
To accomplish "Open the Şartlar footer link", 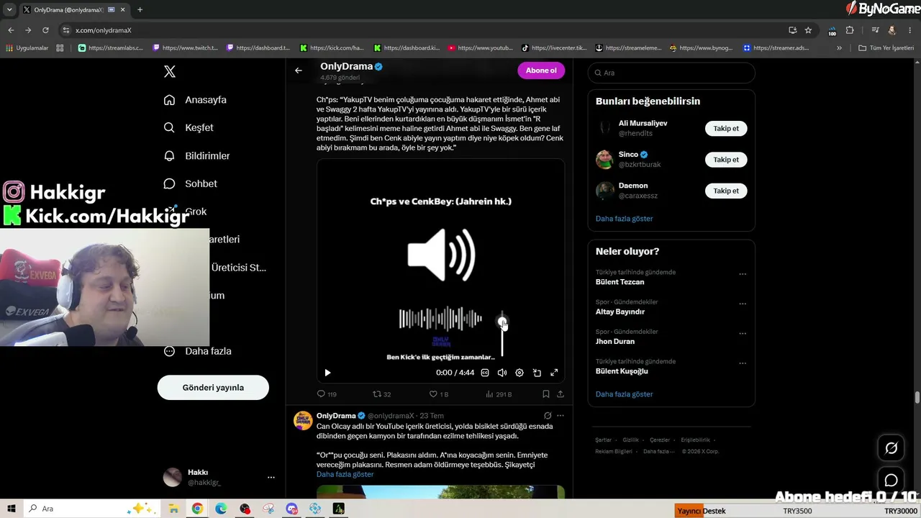I will [603, 440].
